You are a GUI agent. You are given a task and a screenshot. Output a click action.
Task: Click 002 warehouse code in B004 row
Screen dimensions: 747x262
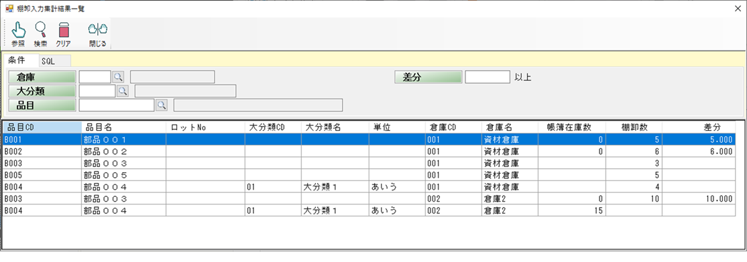[x=453, y=210]
